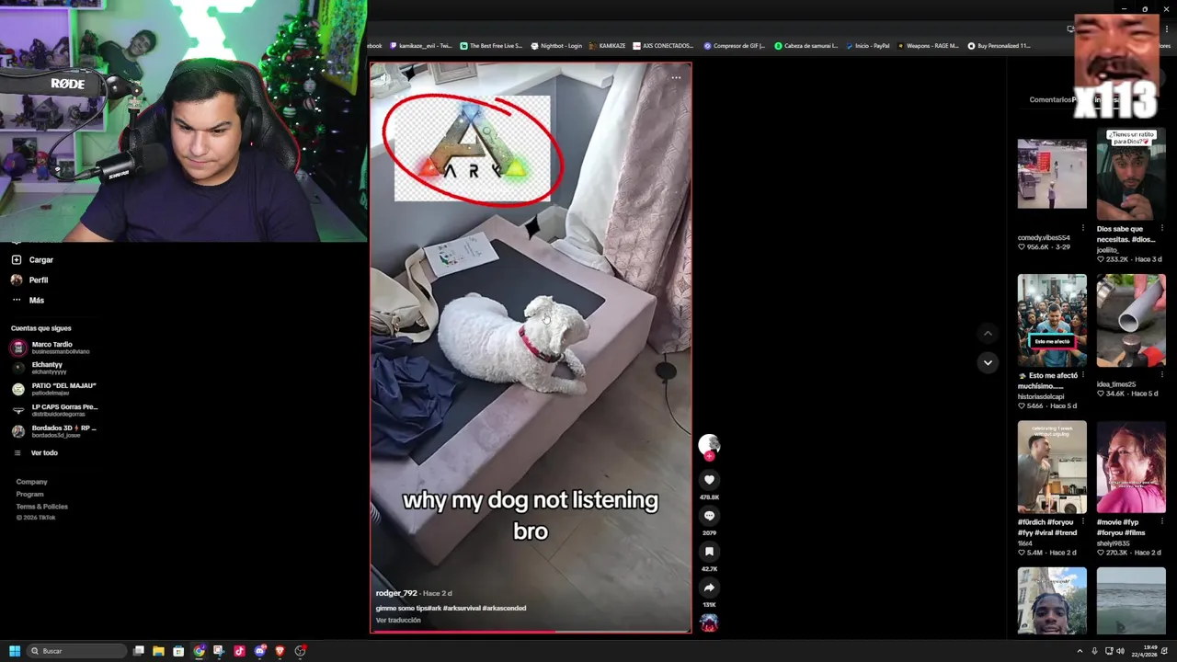This screenshot has height=662, width=1177.
Task: Open comments via speech bubble icon
Action: coord(709,515)
